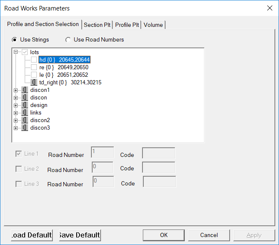Enable the Line 2 checkbox
The height and width of the screenshot is (245, 279).
click(19, 169)
